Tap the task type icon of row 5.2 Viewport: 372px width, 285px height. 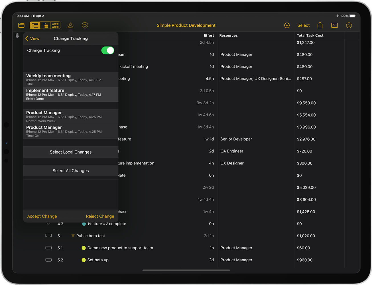click(48, 260)
